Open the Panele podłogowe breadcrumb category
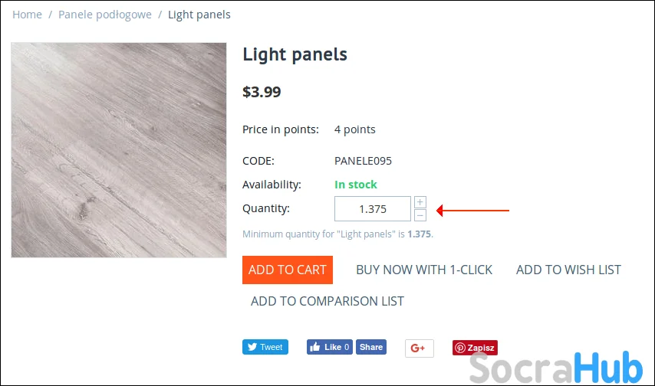This screenshot has height=386, width=655. point(105,15)
